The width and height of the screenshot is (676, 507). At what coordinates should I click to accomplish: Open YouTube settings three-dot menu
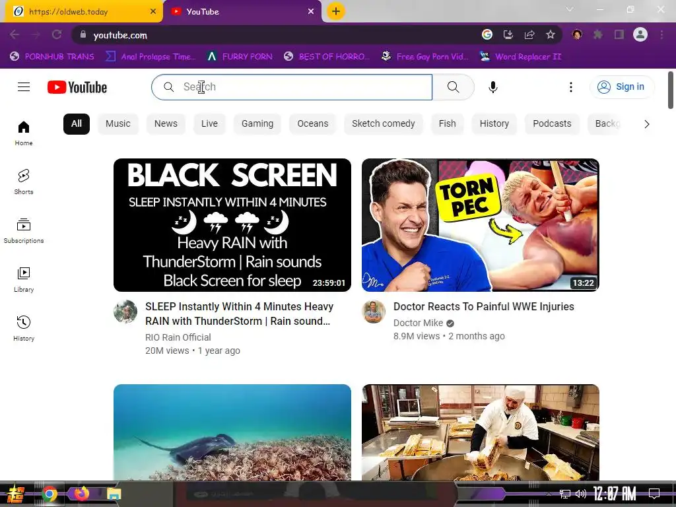(571, 87)
